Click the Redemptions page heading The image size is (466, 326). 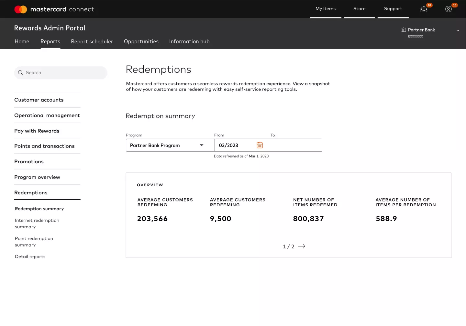158,70
